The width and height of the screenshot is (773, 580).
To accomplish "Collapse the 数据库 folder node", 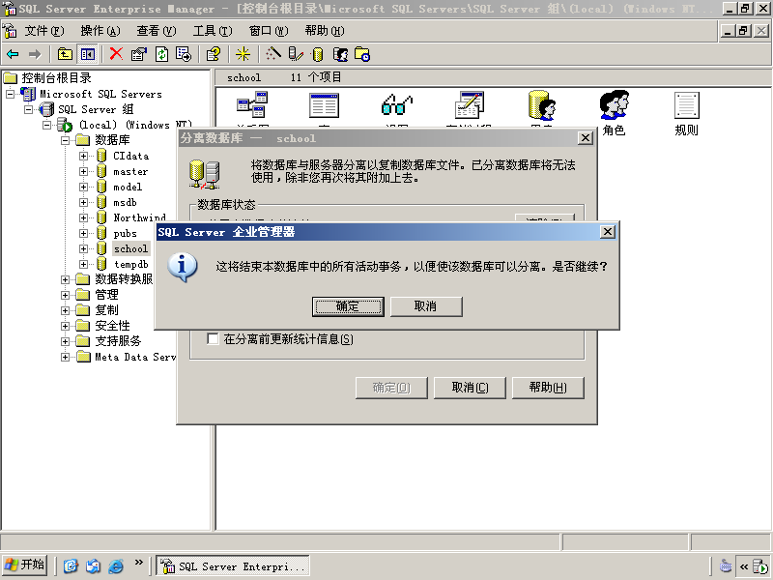I will pos(65,140).
